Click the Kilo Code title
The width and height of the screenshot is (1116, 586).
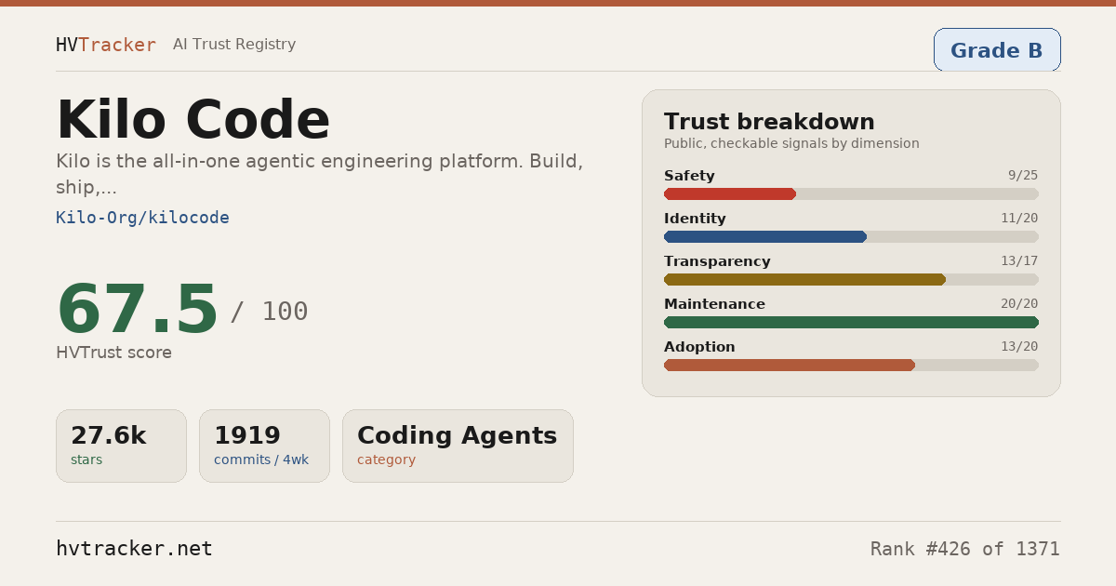(193, 120)
